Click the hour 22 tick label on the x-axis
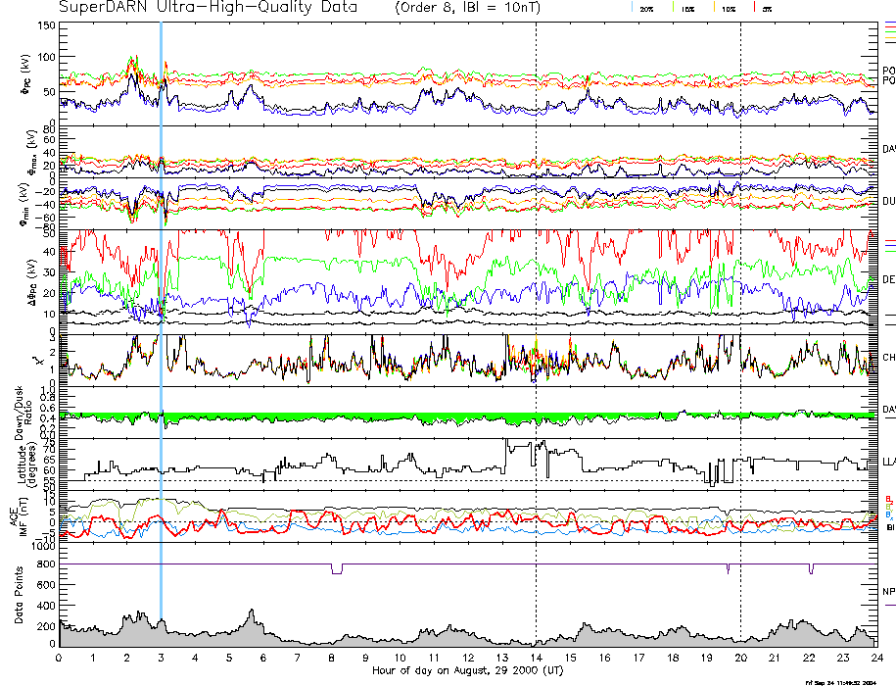 (809, 658)
